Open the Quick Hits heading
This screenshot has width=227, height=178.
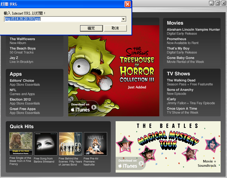(x=22, y=127)
